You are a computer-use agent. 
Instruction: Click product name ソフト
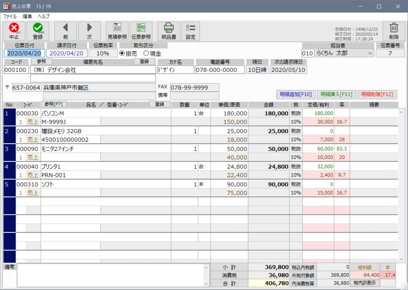[x=48, y=184]
